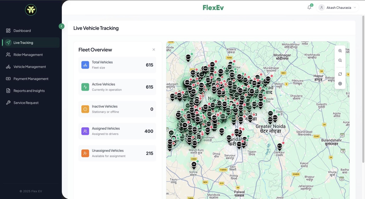This screenshot has width=365, height=199.
Task: Click the Rider Management icon
Action: [8, 55]
